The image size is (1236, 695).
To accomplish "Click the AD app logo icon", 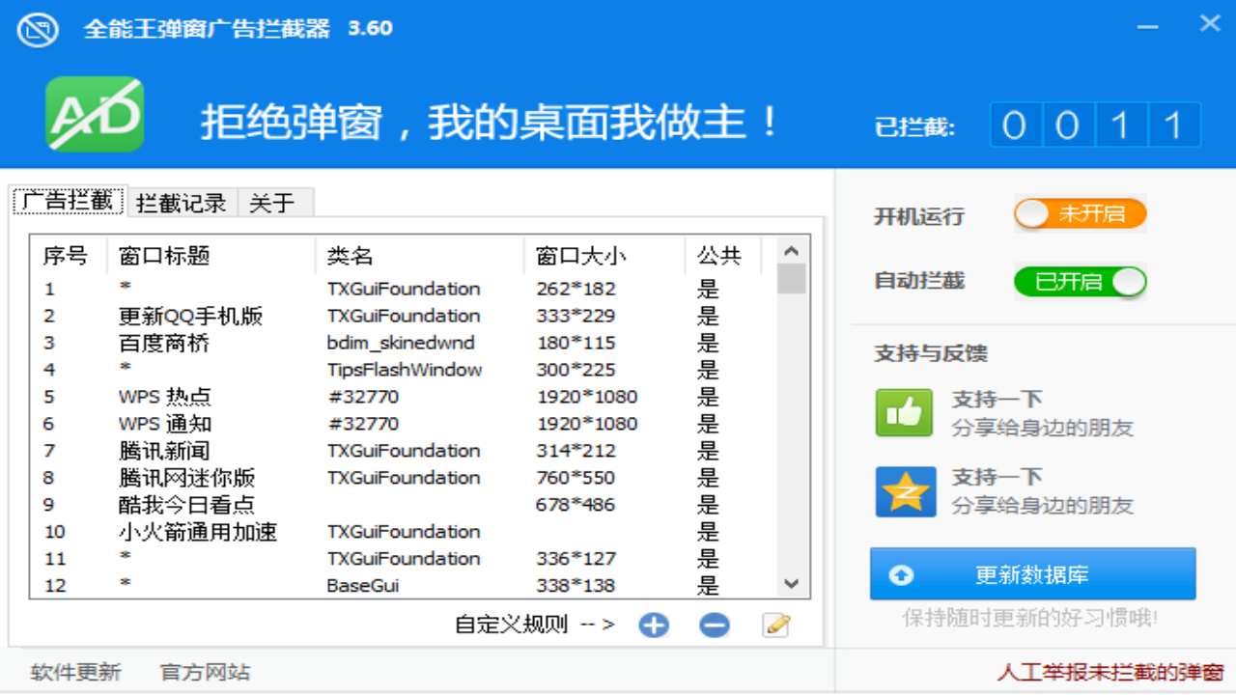I will [x=94, y=115].
